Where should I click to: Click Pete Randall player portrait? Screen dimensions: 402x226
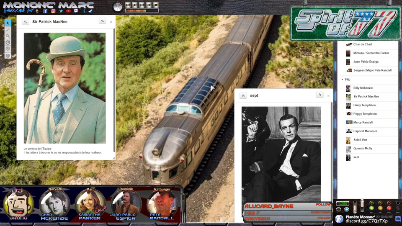tap(162, 204)
